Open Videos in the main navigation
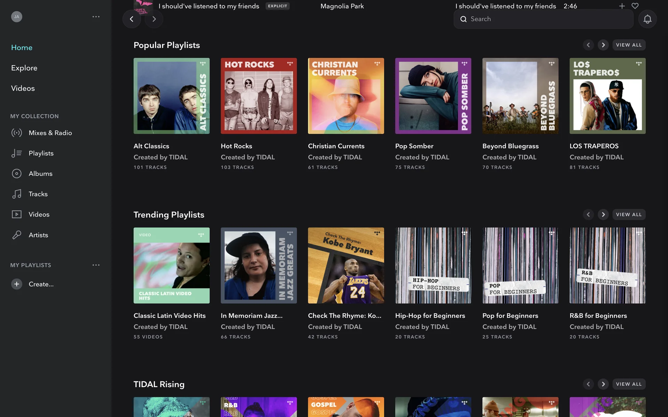The height and width of the screenshot is (417, 668). tap(23, 88)
